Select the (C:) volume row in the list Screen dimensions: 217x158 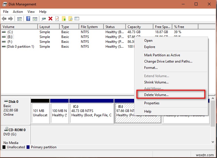click(10, 32)
